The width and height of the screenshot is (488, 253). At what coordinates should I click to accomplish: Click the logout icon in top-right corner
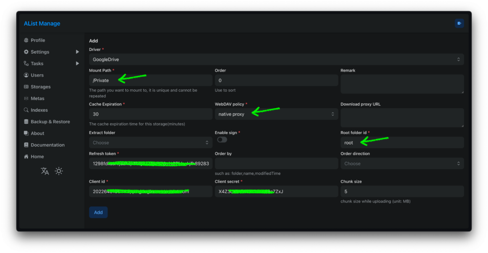pos(459,23)
